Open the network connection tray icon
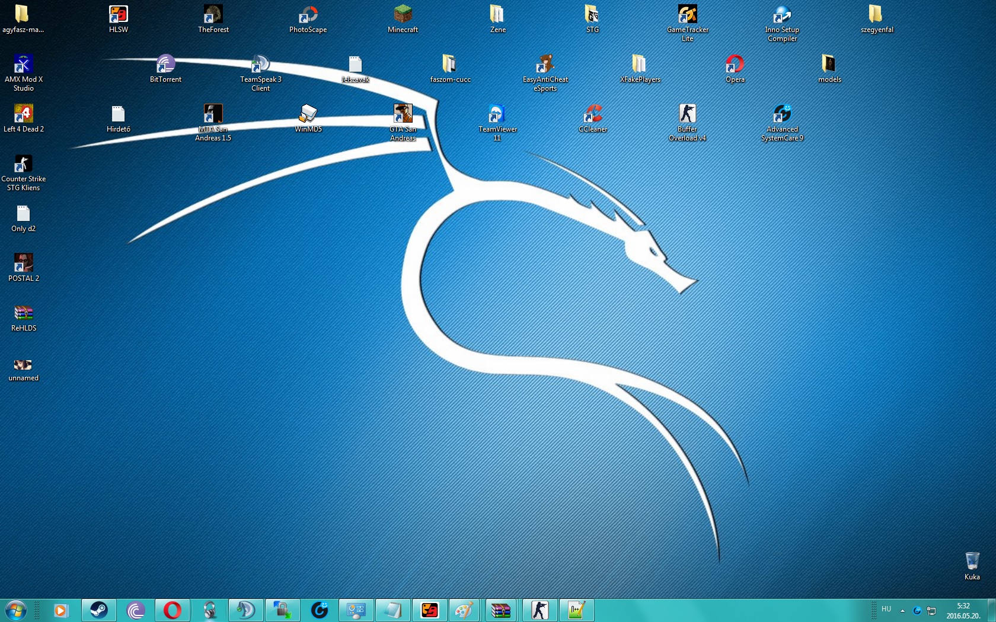The width and height of the screenshot is (996, 622). coord(931,610)
